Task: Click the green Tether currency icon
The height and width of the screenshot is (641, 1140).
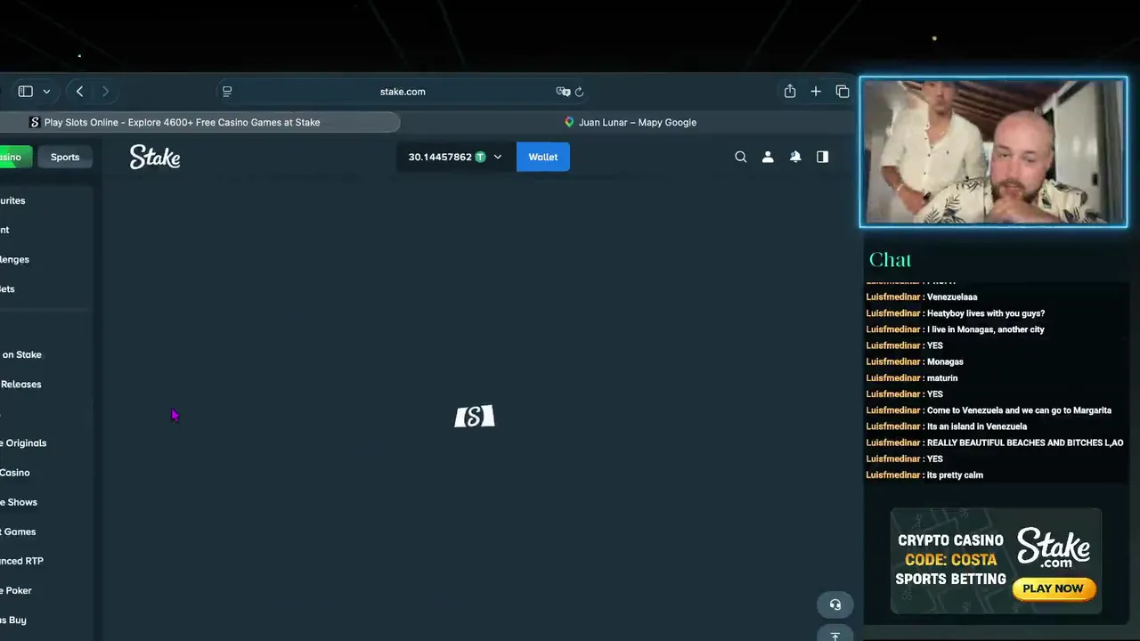Action: click(x=480, y=157)
